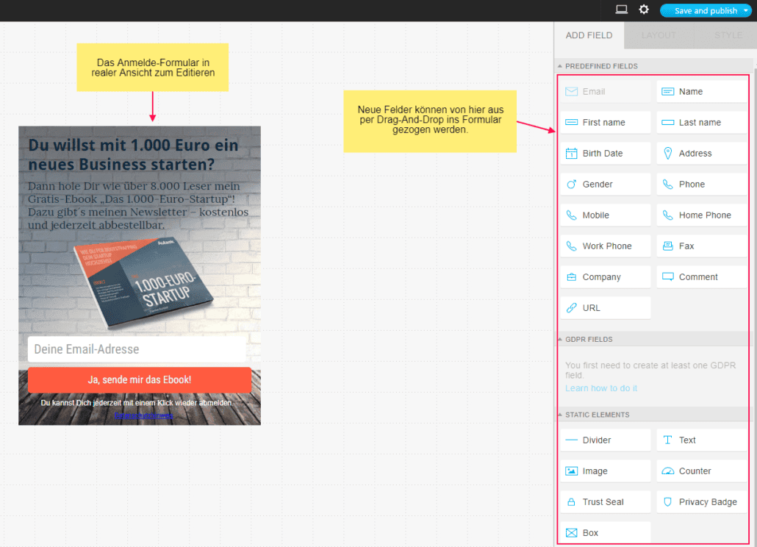Select the Box static element

click(x=606, y=533)
